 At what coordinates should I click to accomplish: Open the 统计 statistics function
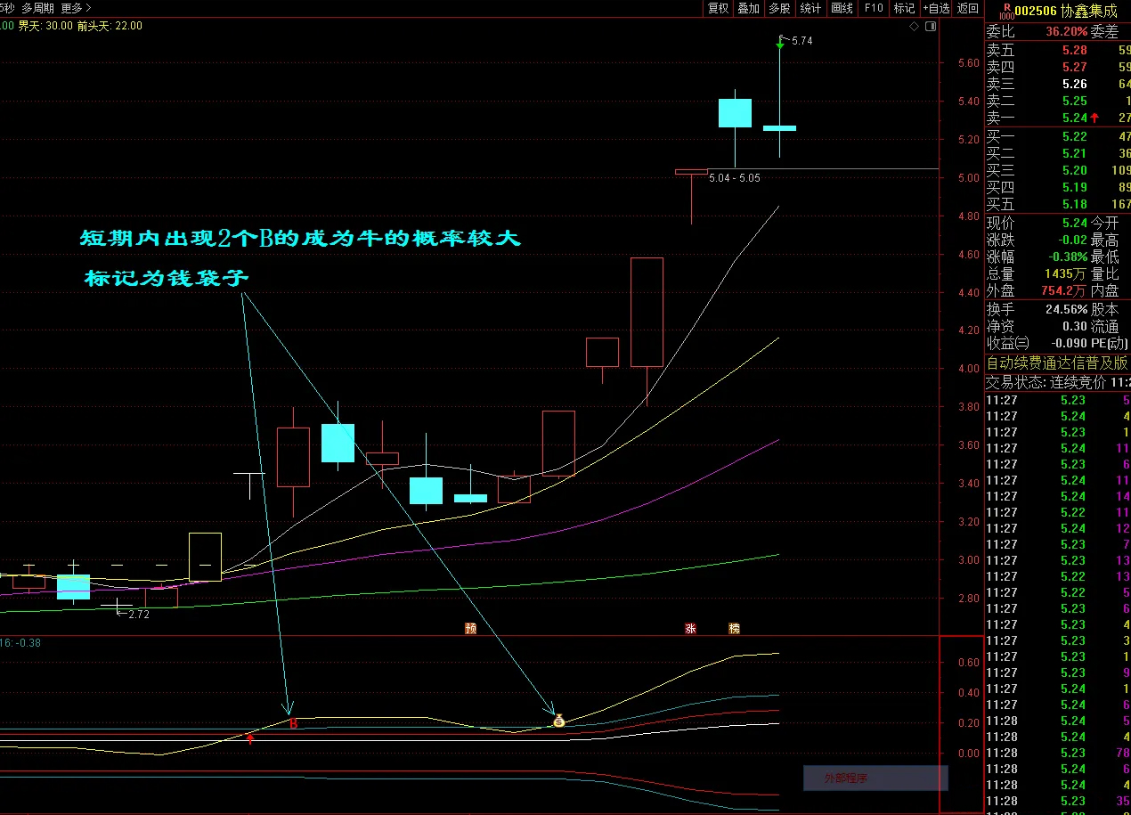point(810,8)
